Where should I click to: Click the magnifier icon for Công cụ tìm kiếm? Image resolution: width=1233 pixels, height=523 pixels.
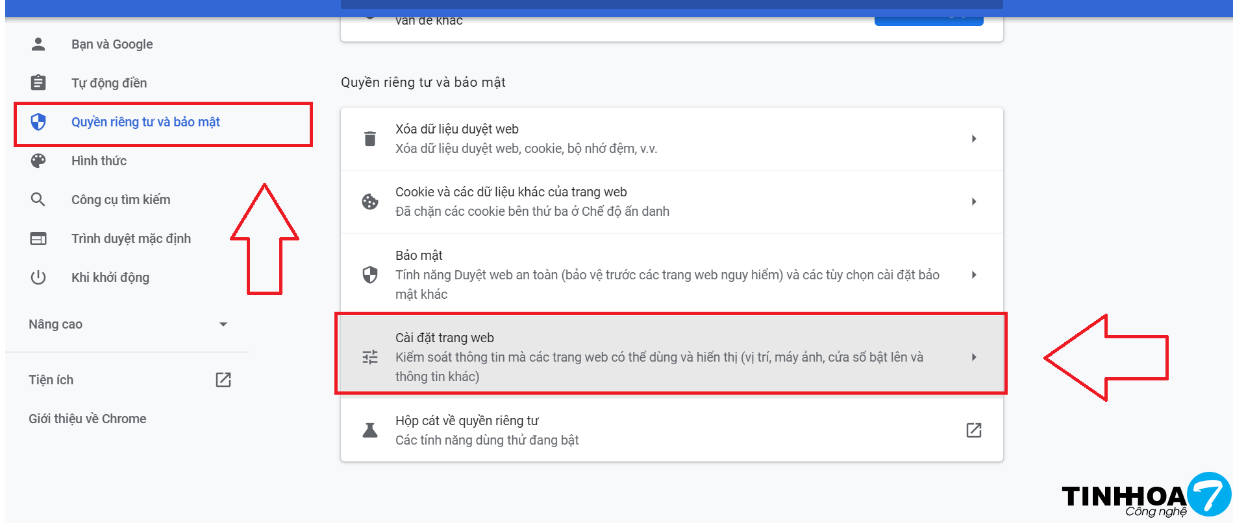click(38, 200)
